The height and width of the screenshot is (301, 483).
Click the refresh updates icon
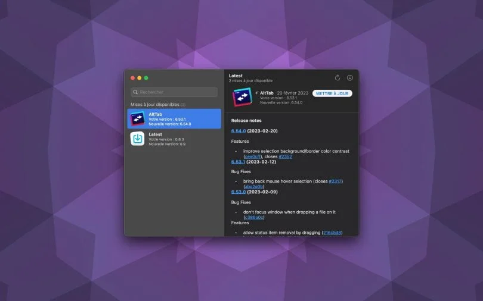pos(338,78)
